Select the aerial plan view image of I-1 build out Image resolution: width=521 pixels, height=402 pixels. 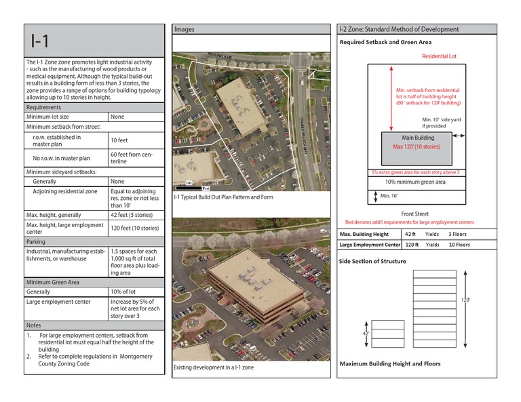click(251, 121)
